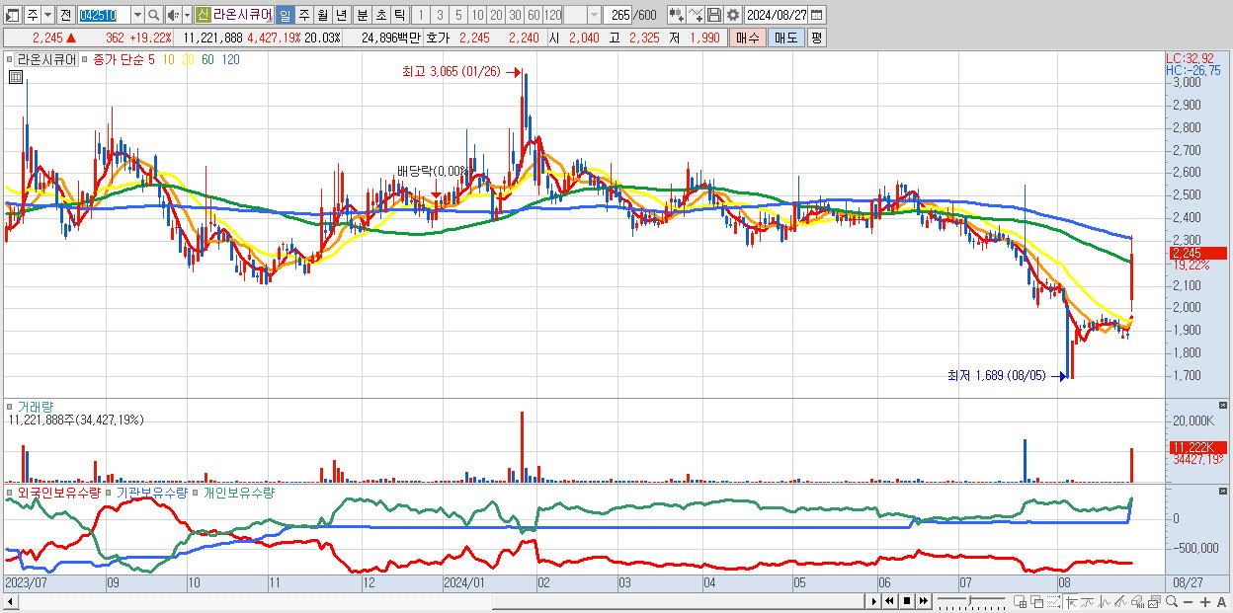Select interval 10 button

point(477,15)
